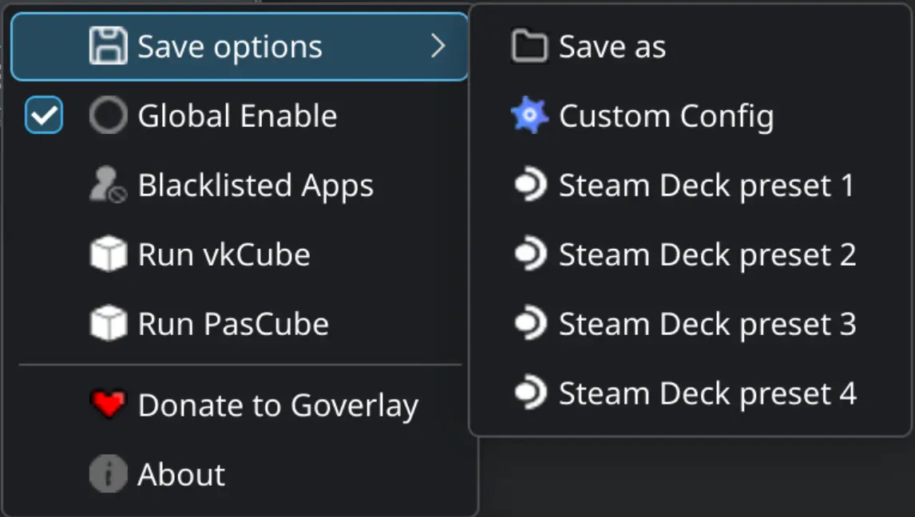This screenshot has height=517, width=915.
Task: Select the Save as text label
Action: [x=612, y=47]
